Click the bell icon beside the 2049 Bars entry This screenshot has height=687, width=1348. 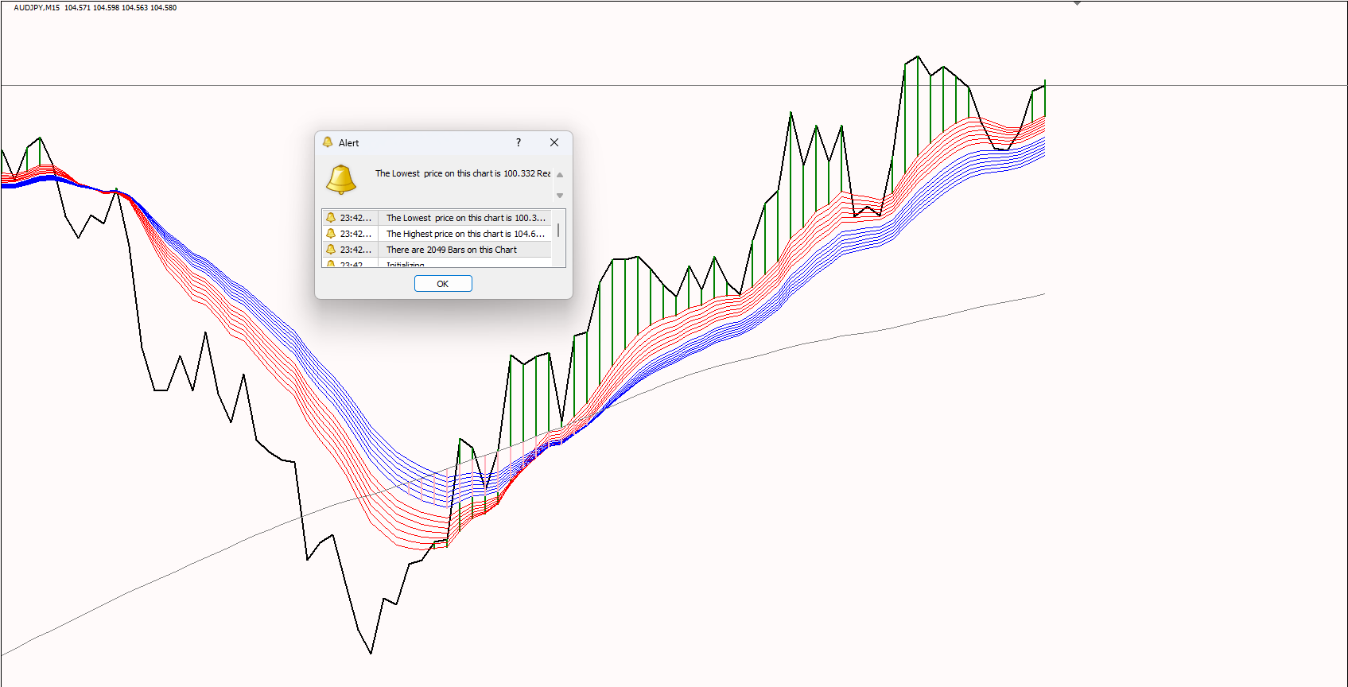[x=331, y=250]
